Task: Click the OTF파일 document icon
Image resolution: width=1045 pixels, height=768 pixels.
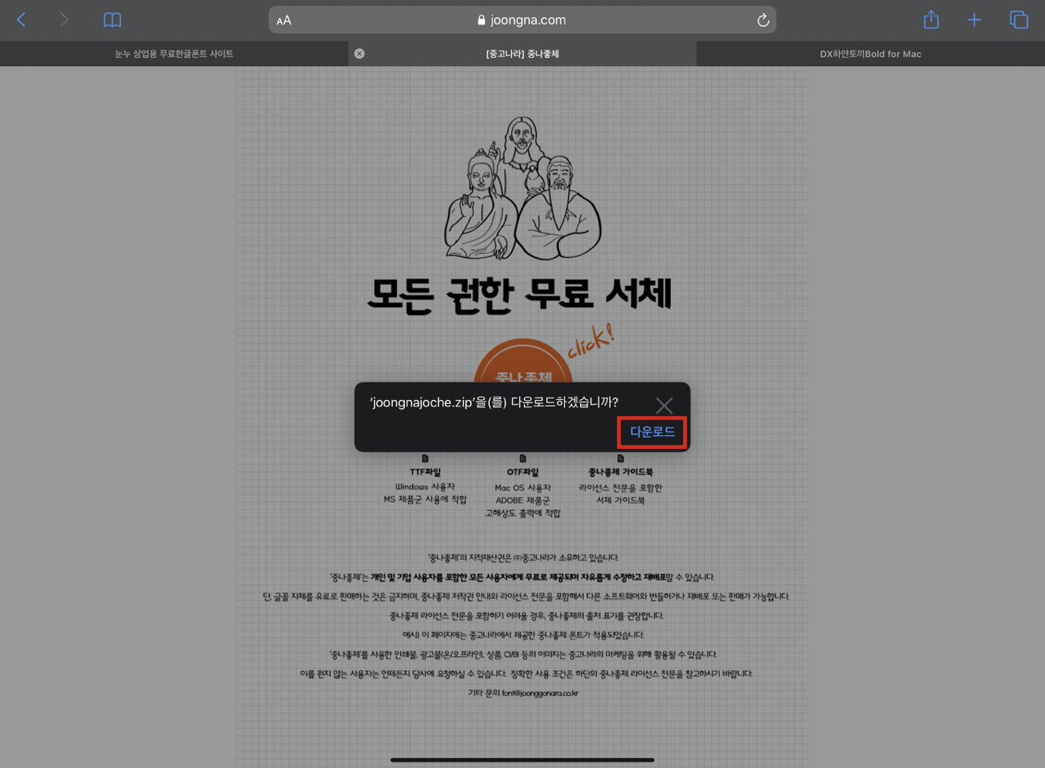Action: (x=522, y=459)
